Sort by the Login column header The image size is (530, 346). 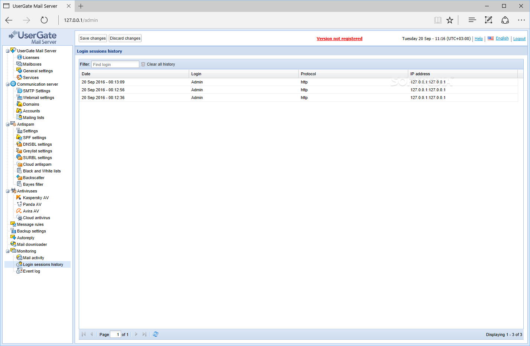pyautogui.click(x=243, y=74)
